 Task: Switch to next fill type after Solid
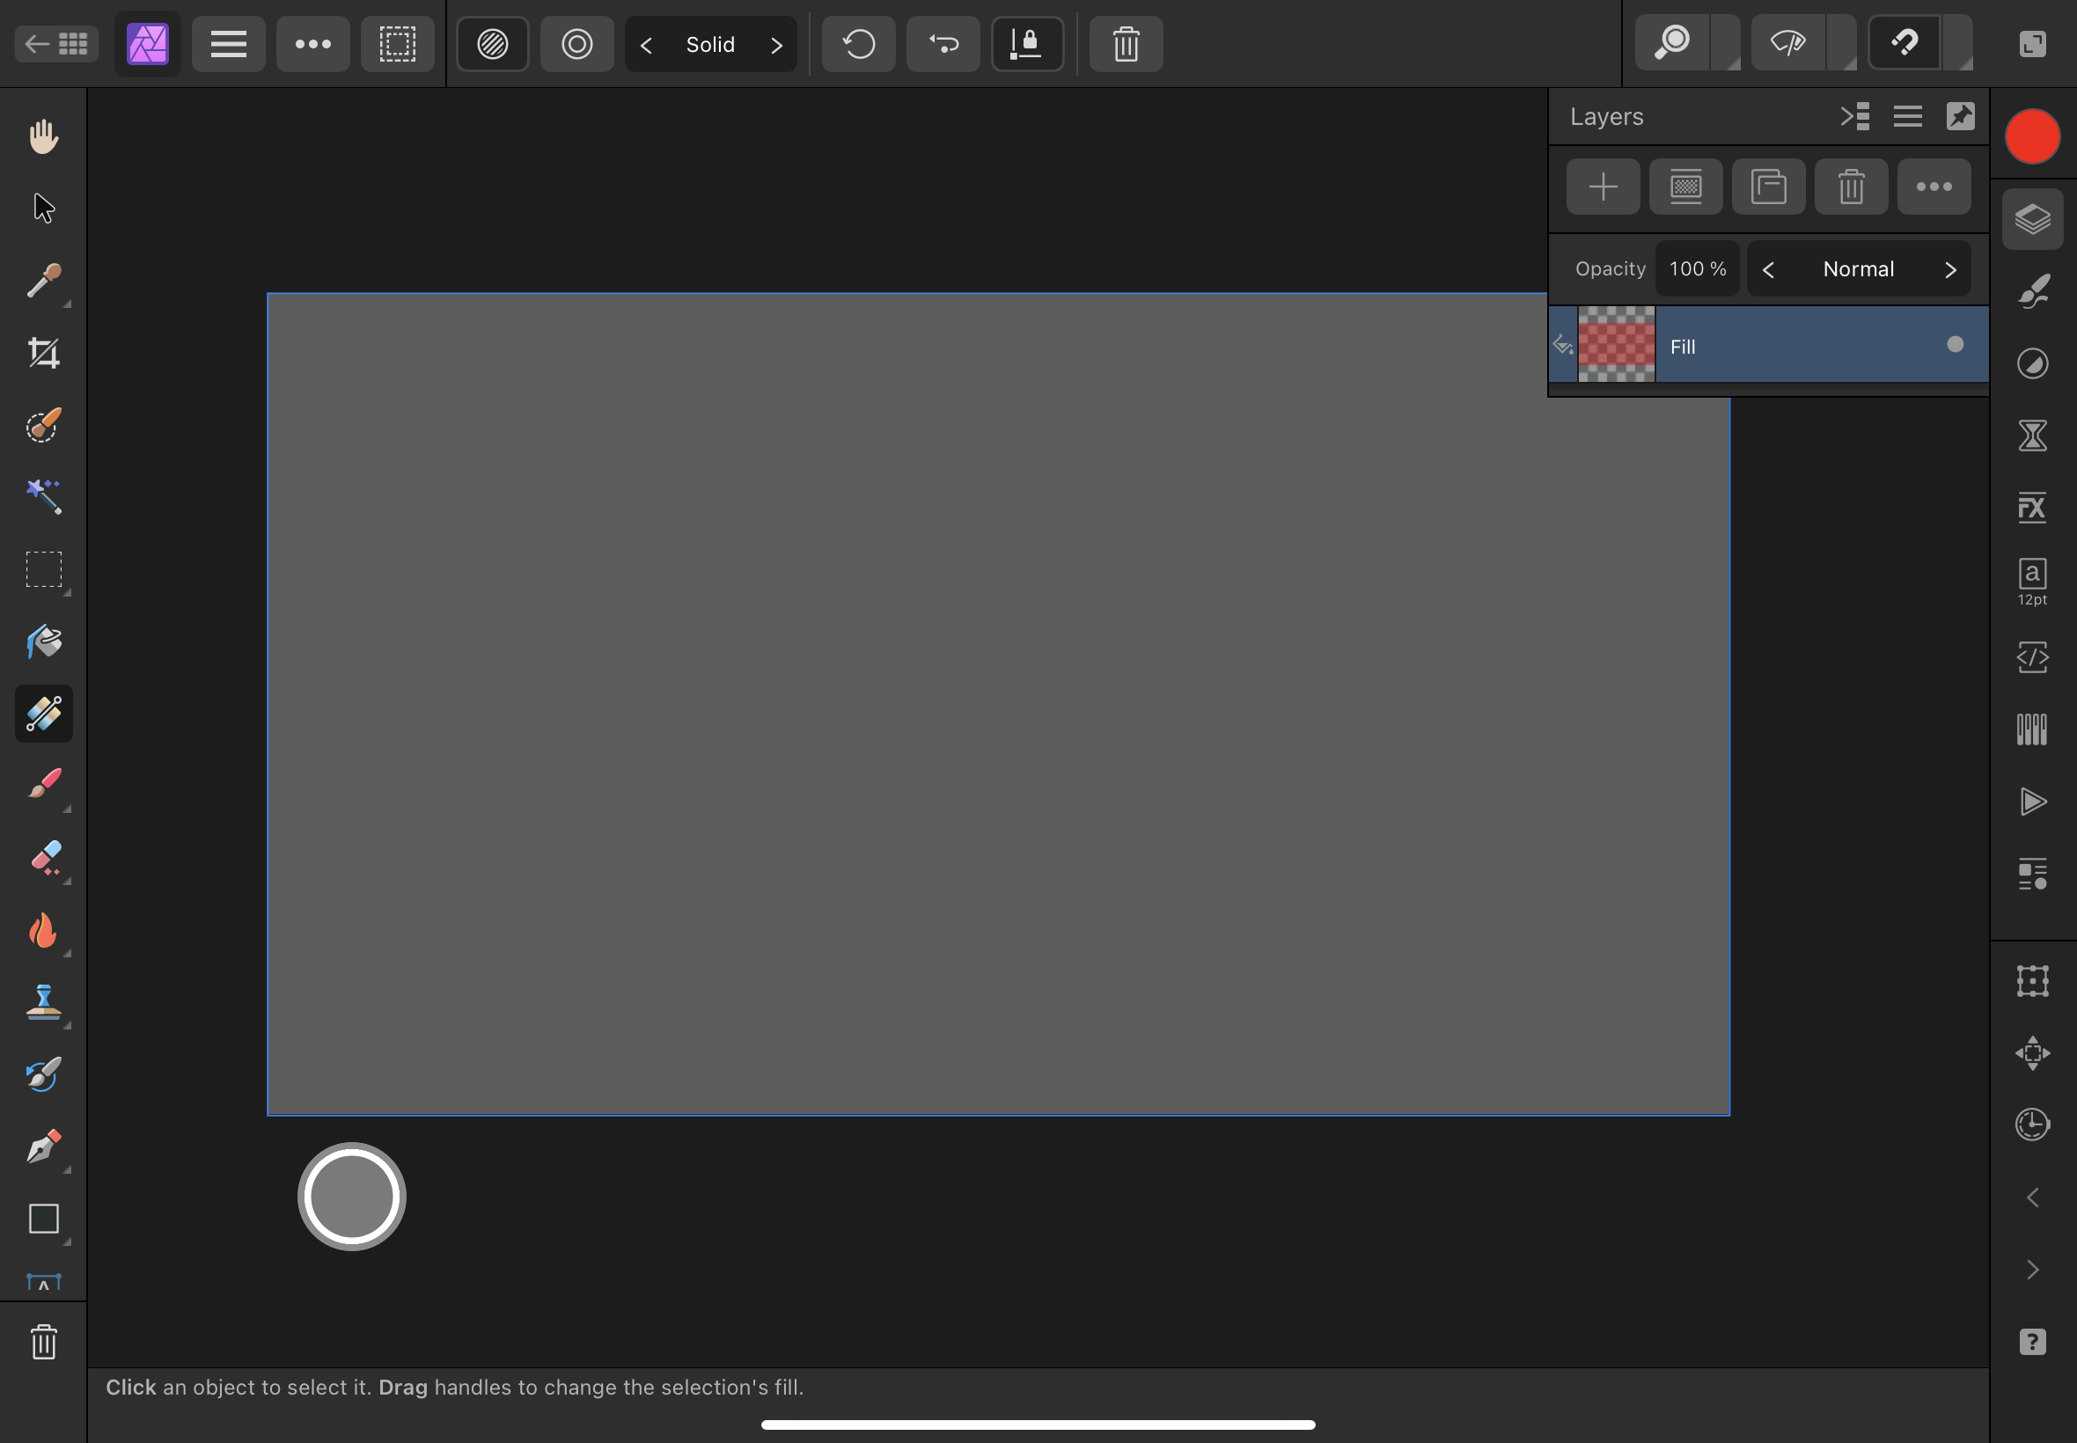(x=776, y=45)
